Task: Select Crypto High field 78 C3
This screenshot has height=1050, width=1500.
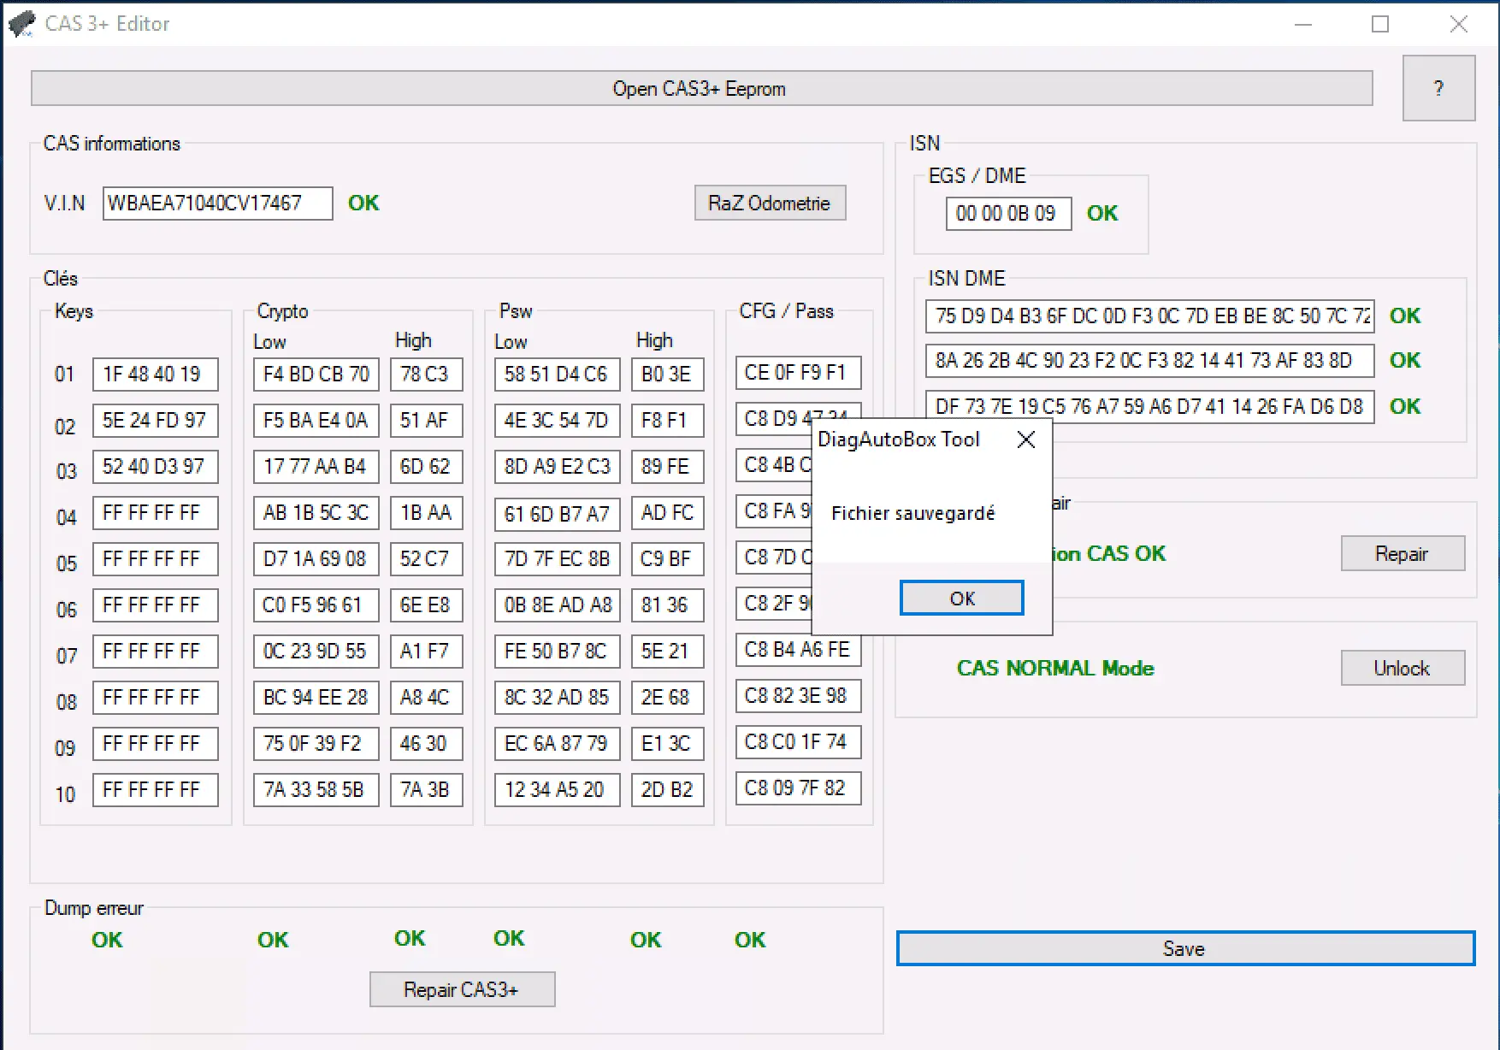Action: coord(426,374)
